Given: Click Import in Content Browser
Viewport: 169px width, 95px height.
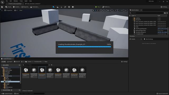Looking at the screenshot, I should [10, 61].
